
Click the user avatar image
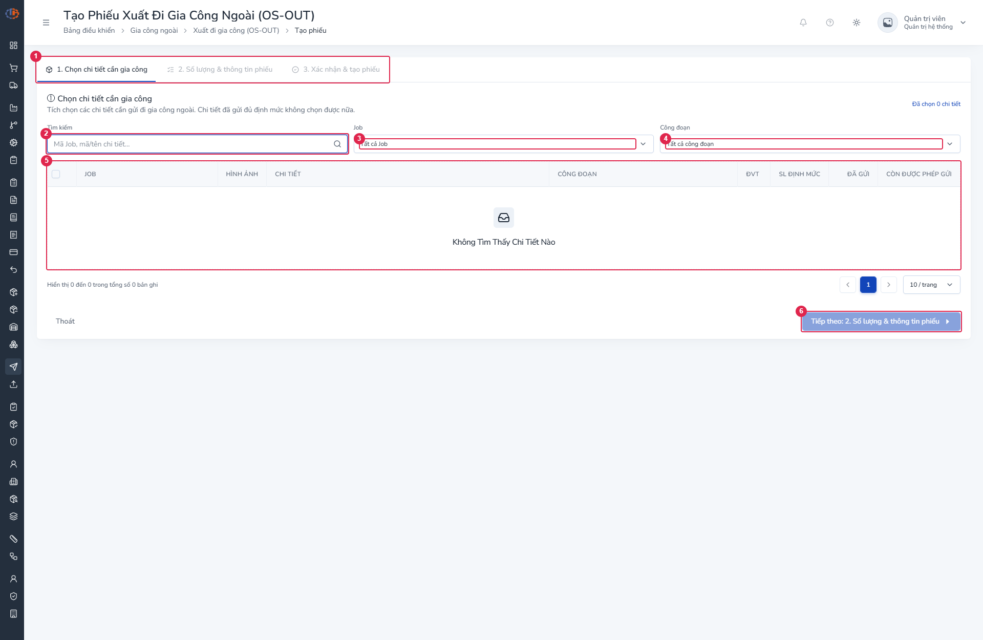tap(888, 23)
